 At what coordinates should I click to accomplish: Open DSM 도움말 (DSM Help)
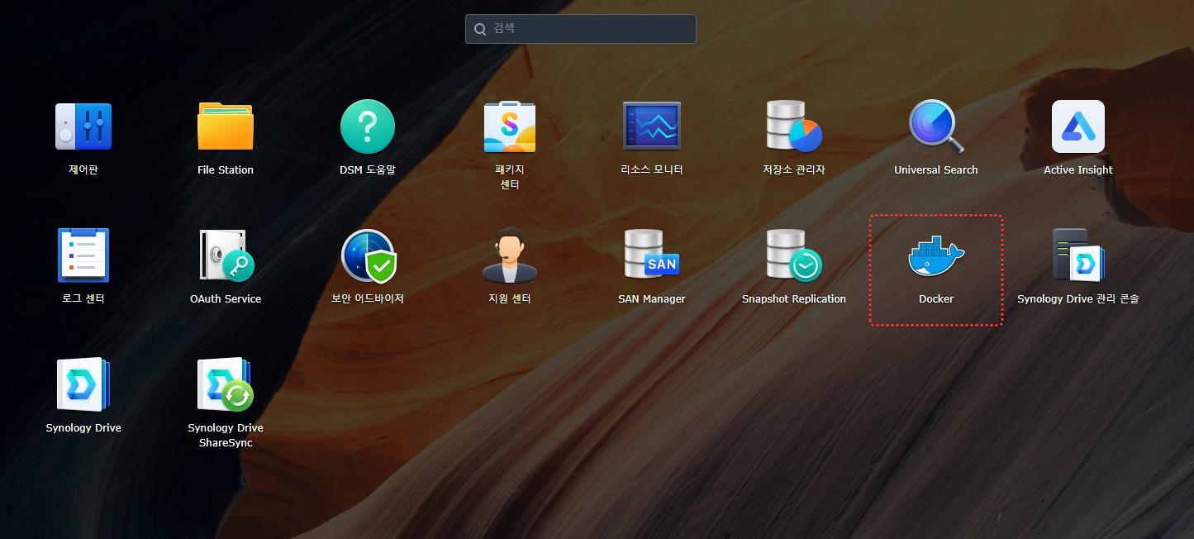pos(367,126)
